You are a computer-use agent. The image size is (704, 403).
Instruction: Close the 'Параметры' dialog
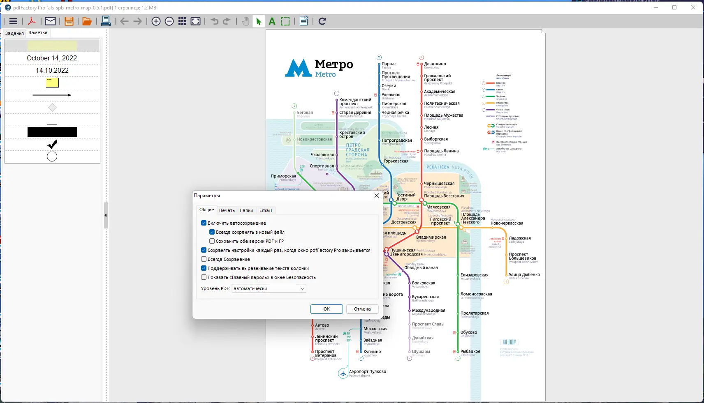376,196
